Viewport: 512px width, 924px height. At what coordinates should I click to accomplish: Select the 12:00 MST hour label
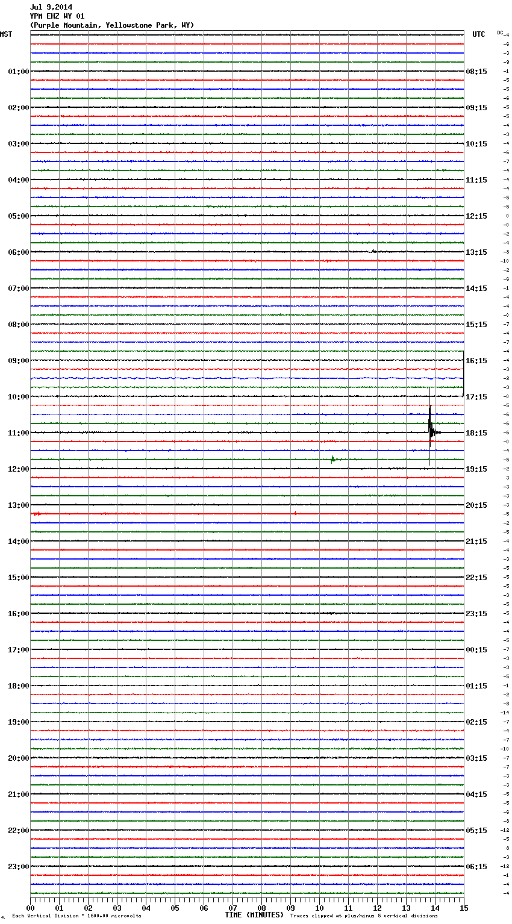(x=18, y=469)
